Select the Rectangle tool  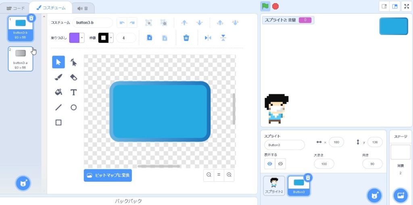[58, 122]
